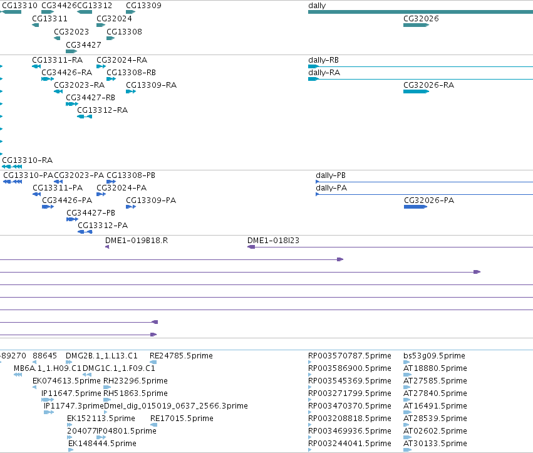Click EST RP003570787.5prime

coord(310,362)
